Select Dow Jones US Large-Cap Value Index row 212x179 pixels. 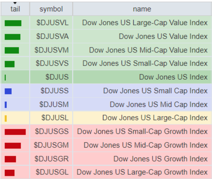tap(145, 23)
